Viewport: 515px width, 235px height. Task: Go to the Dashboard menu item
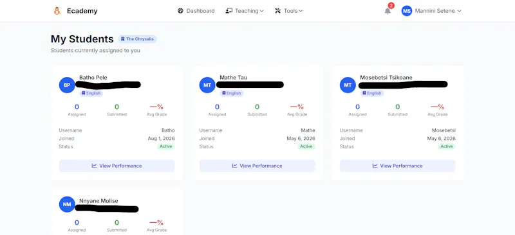[x=196, y=11]
